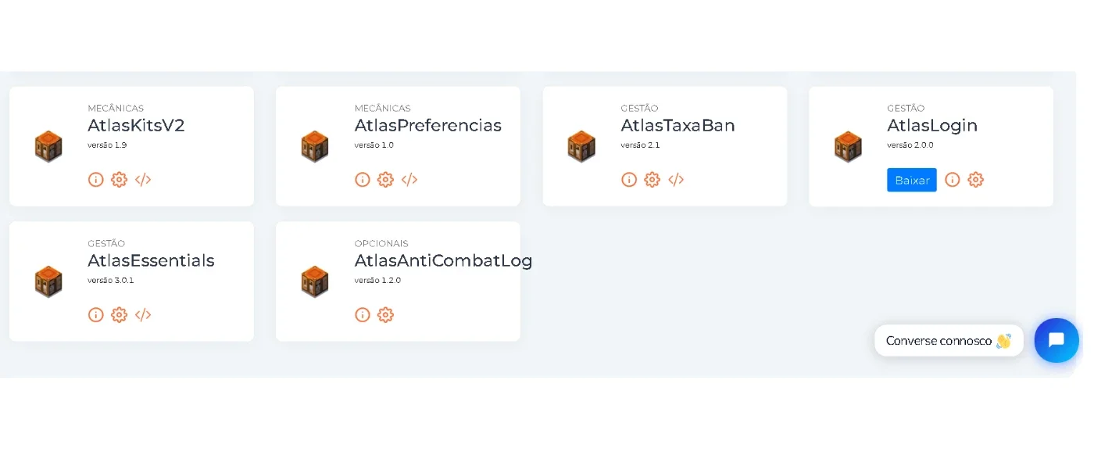Show info for AtlasPreferencias plugin
This screenshot has height=473, width=1094.
(363, 180)
